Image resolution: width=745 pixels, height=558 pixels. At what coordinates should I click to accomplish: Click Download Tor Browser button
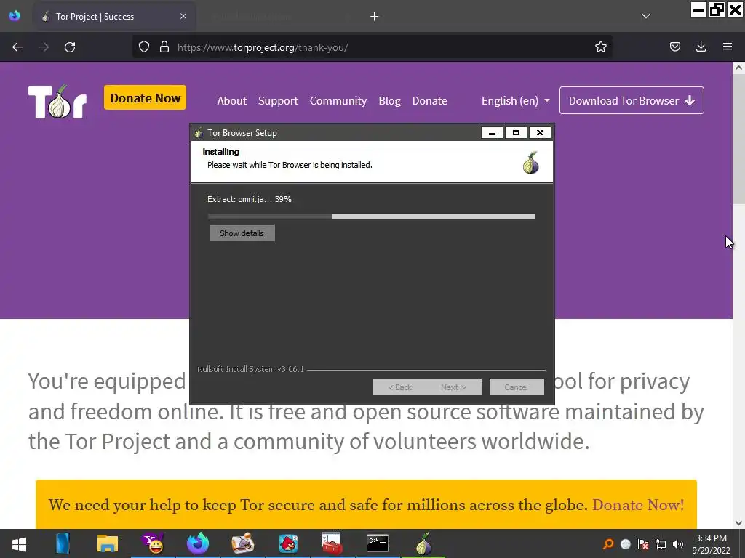tap(632, 100)
